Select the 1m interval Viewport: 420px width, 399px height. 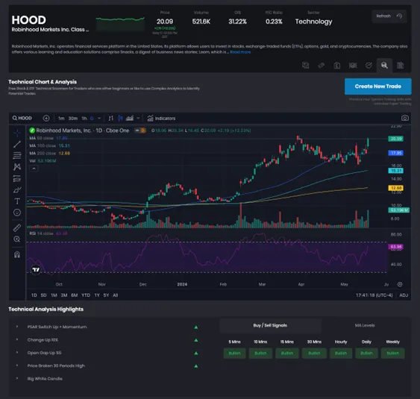click(61, 118)
